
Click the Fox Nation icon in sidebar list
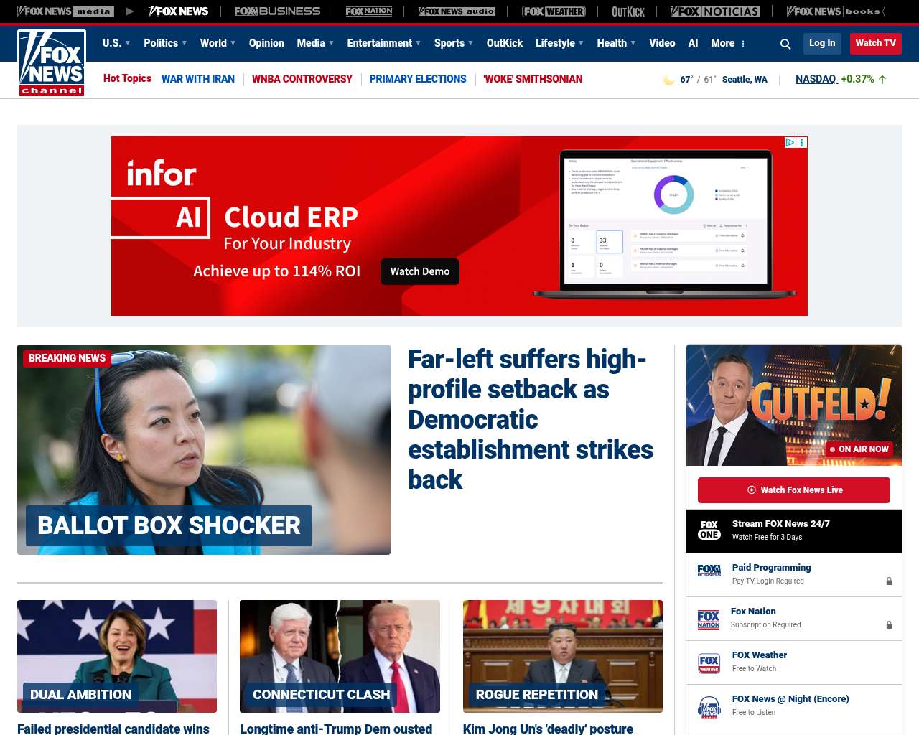[709, 619]
